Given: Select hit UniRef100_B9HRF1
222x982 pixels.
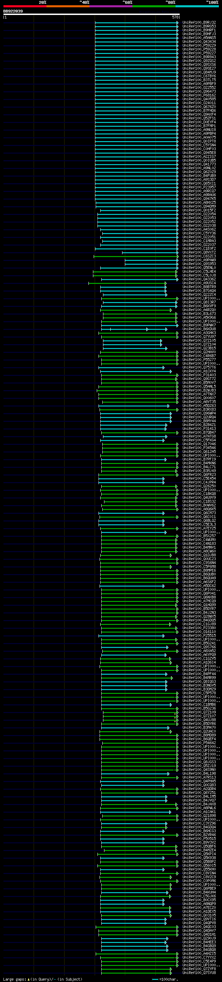Looking at the screenshot, I should 199,30.
